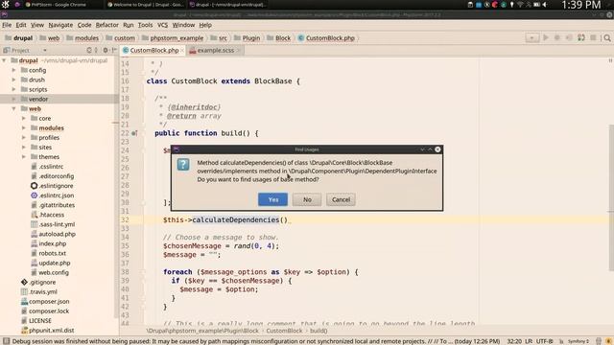This screenshot has height=345, width=614.
Task: Click the Symfony indicator in status bar
Action: (579, 341)
